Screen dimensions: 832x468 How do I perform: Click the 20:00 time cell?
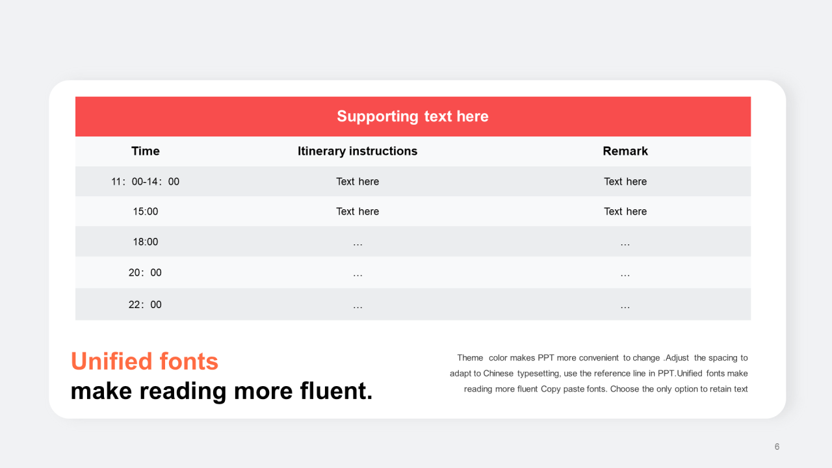point(146,272)
